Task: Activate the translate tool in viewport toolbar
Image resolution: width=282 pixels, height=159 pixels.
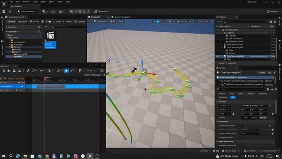Action: click(158, 21)
